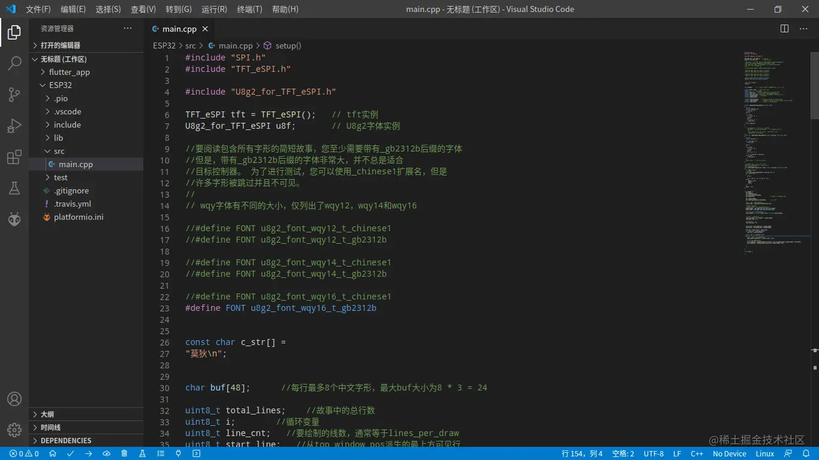Expand the .vscode folder
Screen dimensions: 819x460
[x=86, y=111]
